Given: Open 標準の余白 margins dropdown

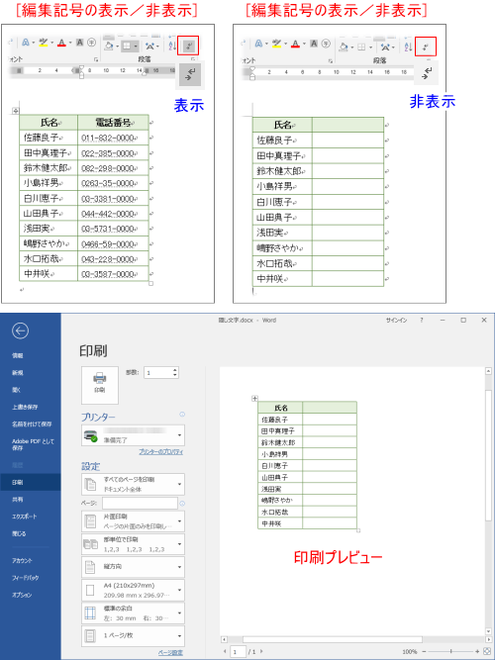Looking at the screenshot, I should (x=133, y=613).
